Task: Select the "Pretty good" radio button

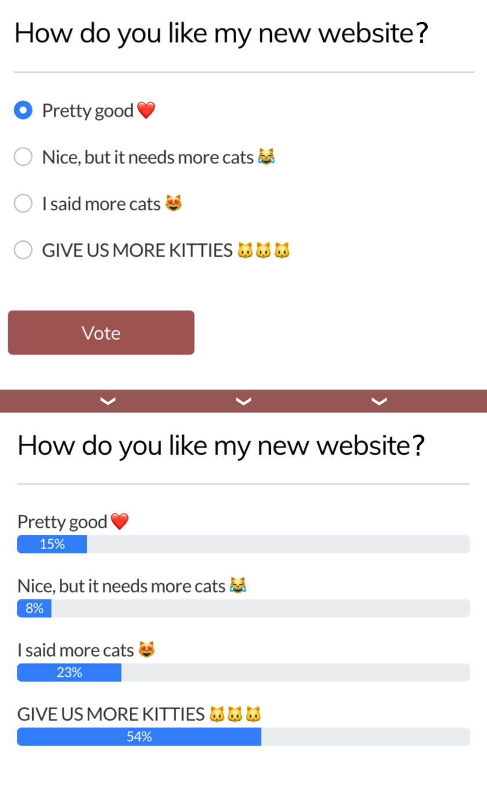Action: pos(23,110)
